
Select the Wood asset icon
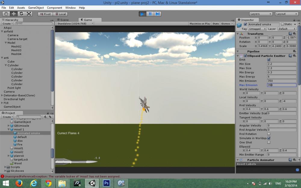point(12,163)
